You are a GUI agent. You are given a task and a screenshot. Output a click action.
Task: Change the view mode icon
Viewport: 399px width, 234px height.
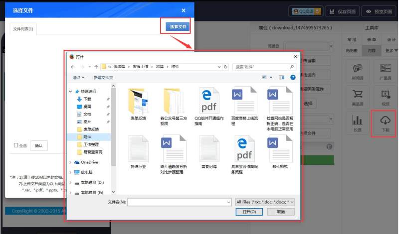264,78
